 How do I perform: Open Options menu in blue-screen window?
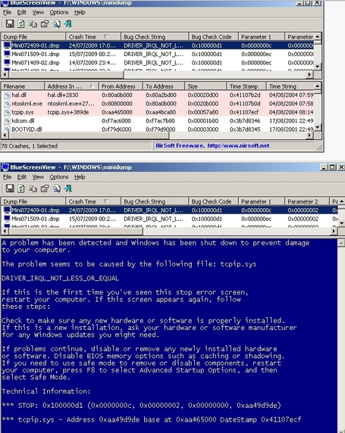[59, 177]
